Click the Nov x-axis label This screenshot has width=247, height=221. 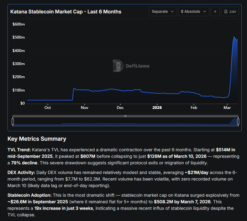point(84,108)
